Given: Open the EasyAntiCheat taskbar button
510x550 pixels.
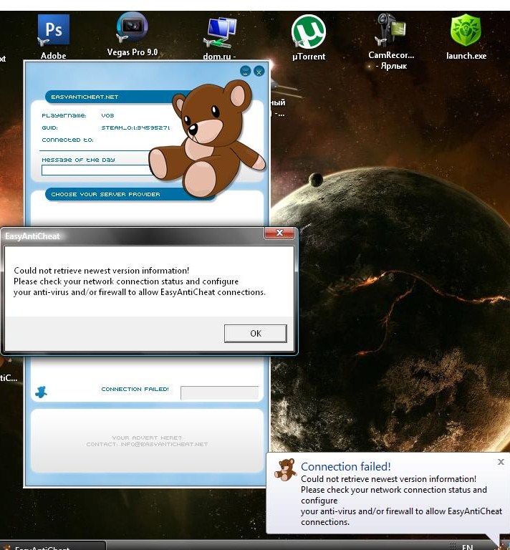Looking at the screenshot, I should point(52,546).
